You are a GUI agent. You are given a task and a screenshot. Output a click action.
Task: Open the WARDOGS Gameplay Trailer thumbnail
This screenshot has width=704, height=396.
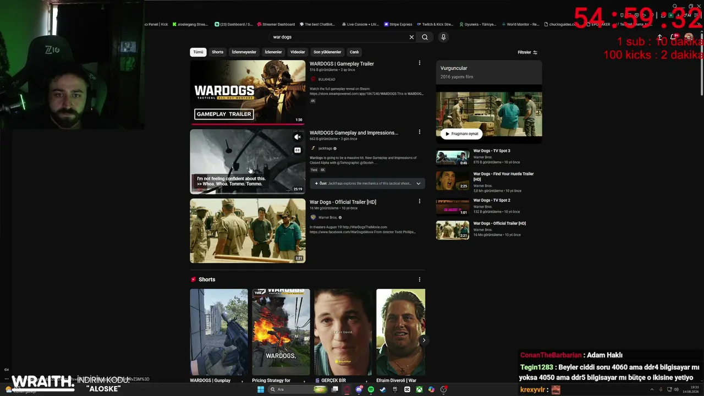248,92
